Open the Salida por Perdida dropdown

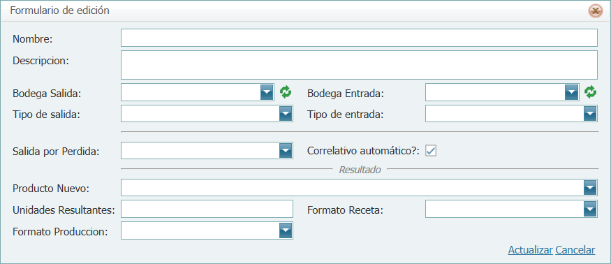point(286,151)
